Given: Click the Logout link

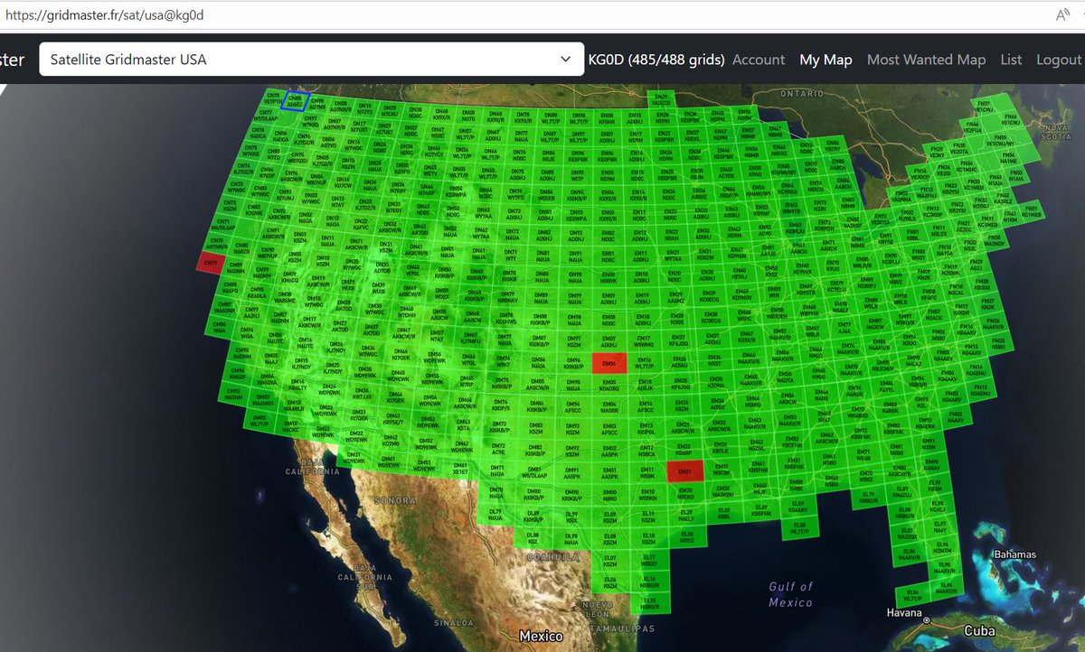Looking at the screenshot, I should coord(1058,60).
